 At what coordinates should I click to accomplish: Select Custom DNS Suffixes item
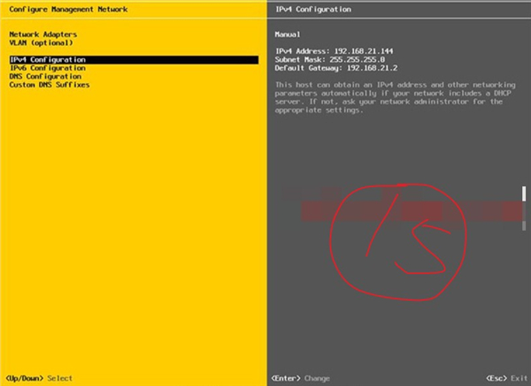pyautogui.click(x=50, y=85)
